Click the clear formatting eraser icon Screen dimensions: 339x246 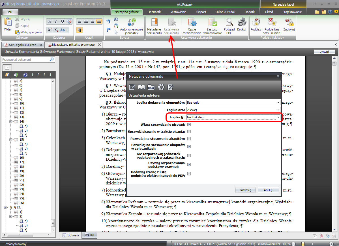69,21
